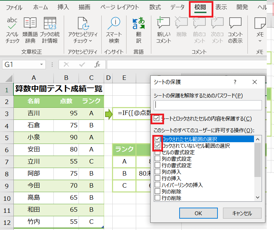This screenshot has width=274, height=230.
Task: Expand the アクセシビリティチェック dropdown
Action: click(x=90, y=41)
